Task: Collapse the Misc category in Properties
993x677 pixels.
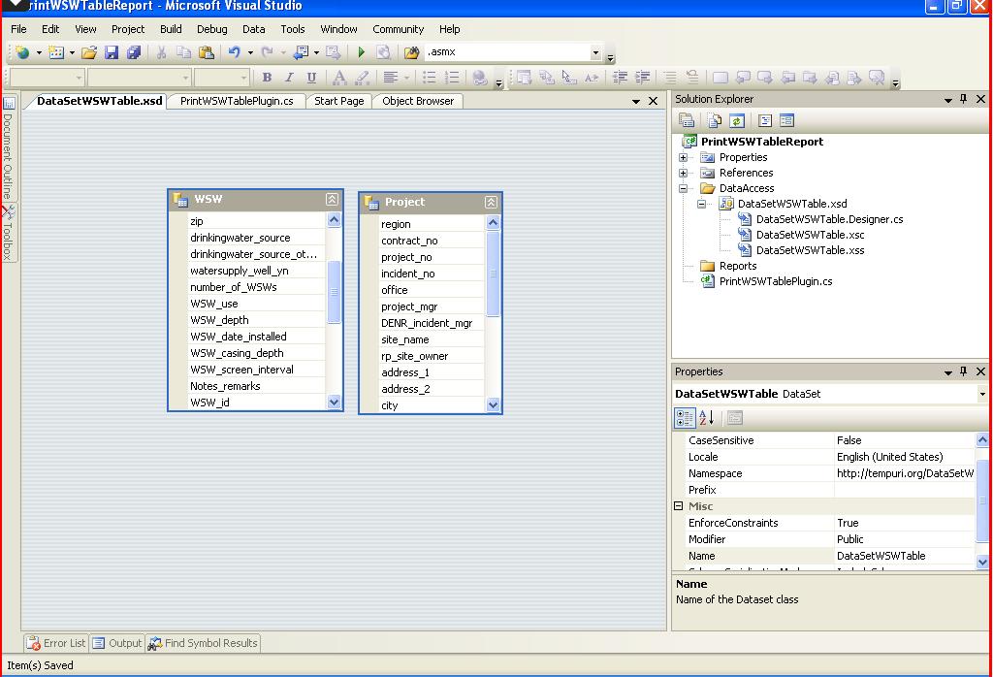Action: tap(678, 506)
